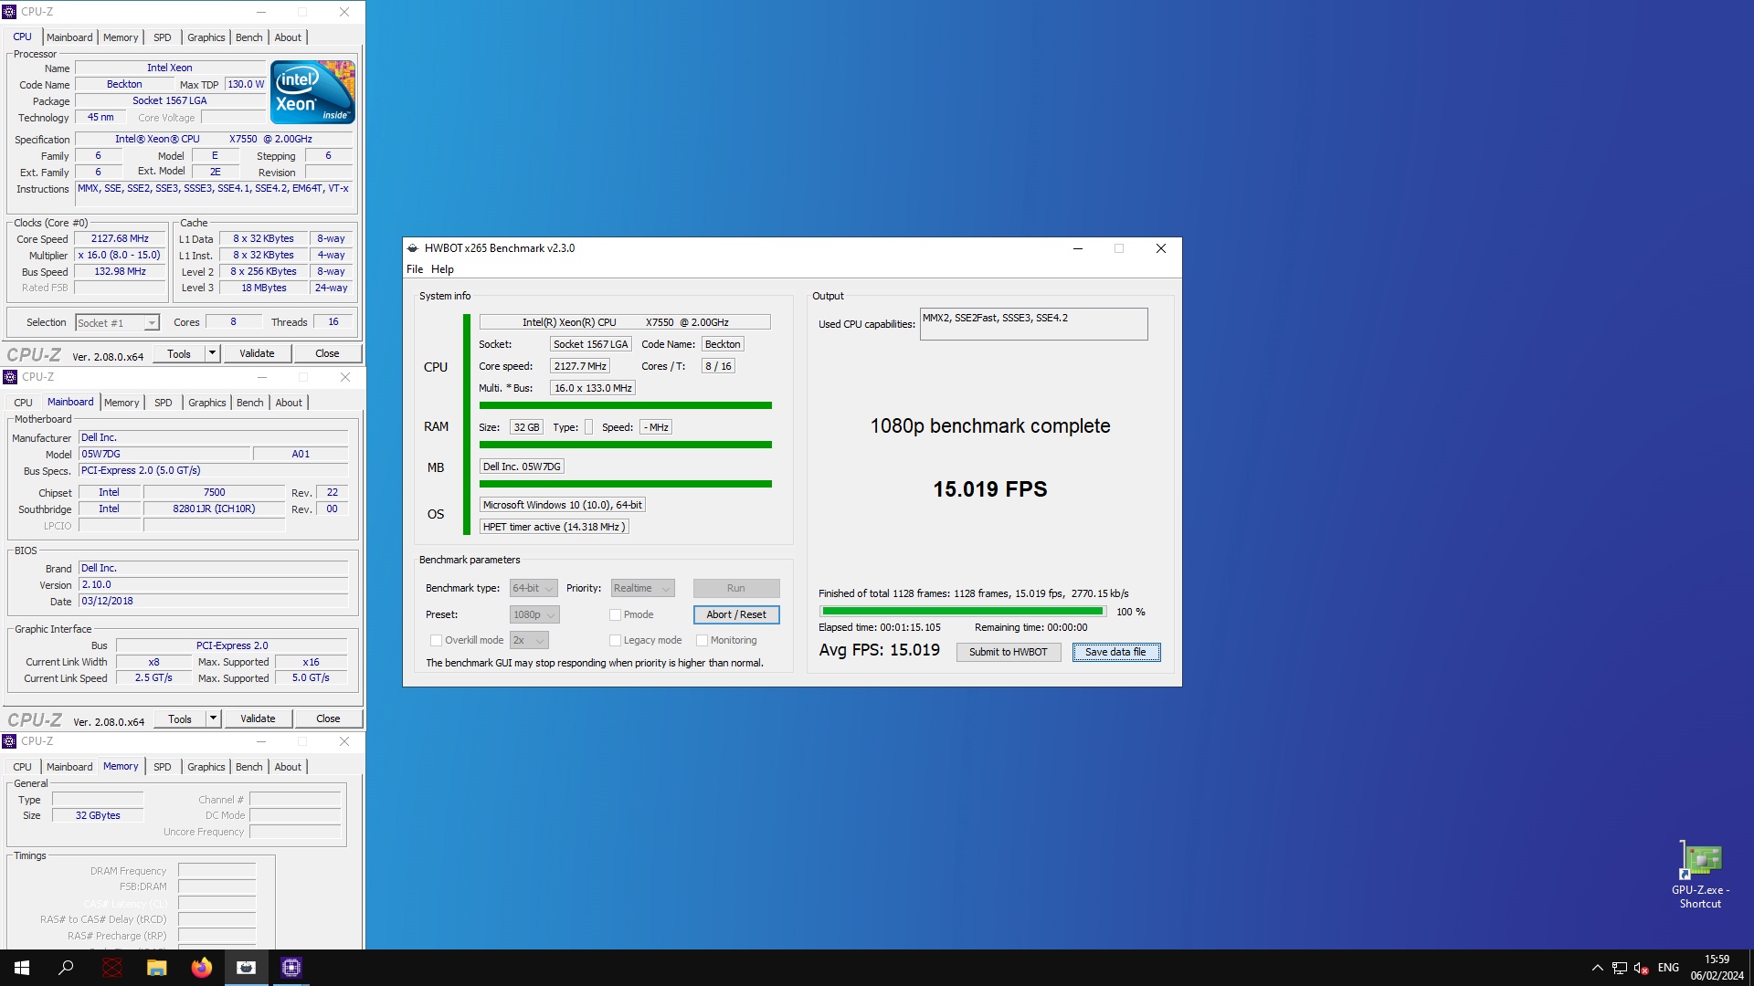Click 15.019 FPS result text
Screen dimensions: 1754x986
990,489
